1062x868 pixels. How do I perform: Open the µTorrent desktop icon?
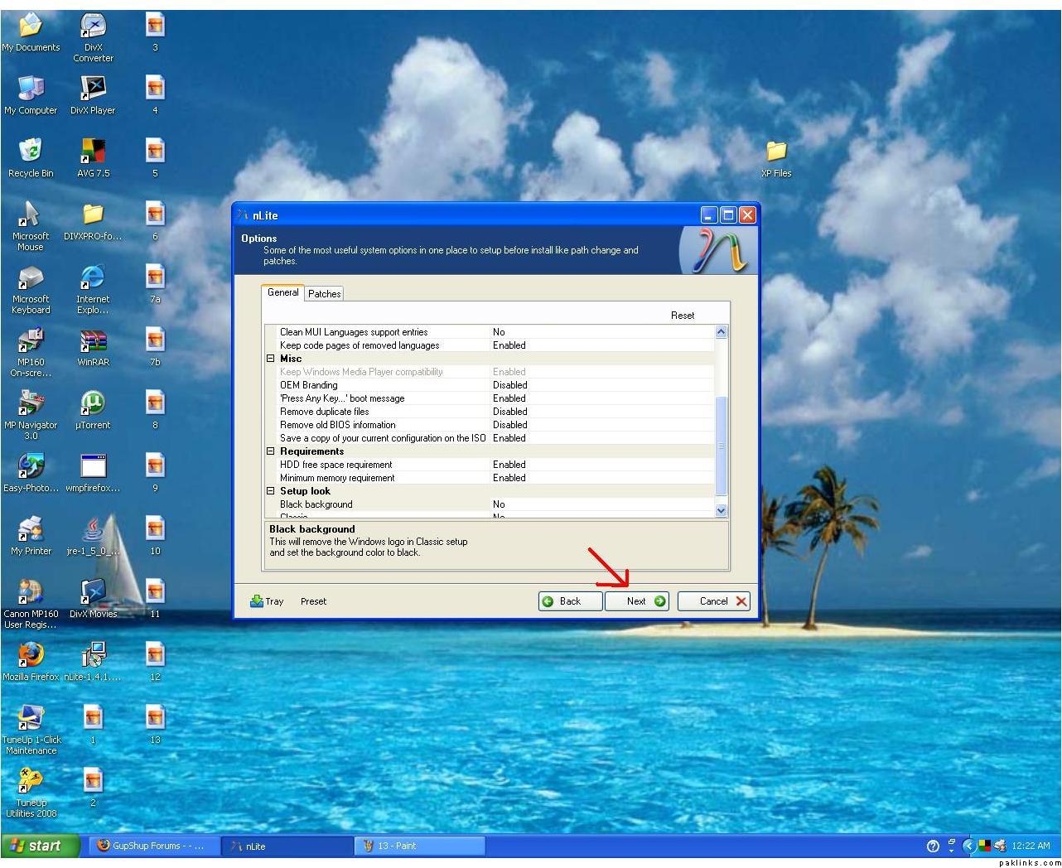(x=93, y=404)
